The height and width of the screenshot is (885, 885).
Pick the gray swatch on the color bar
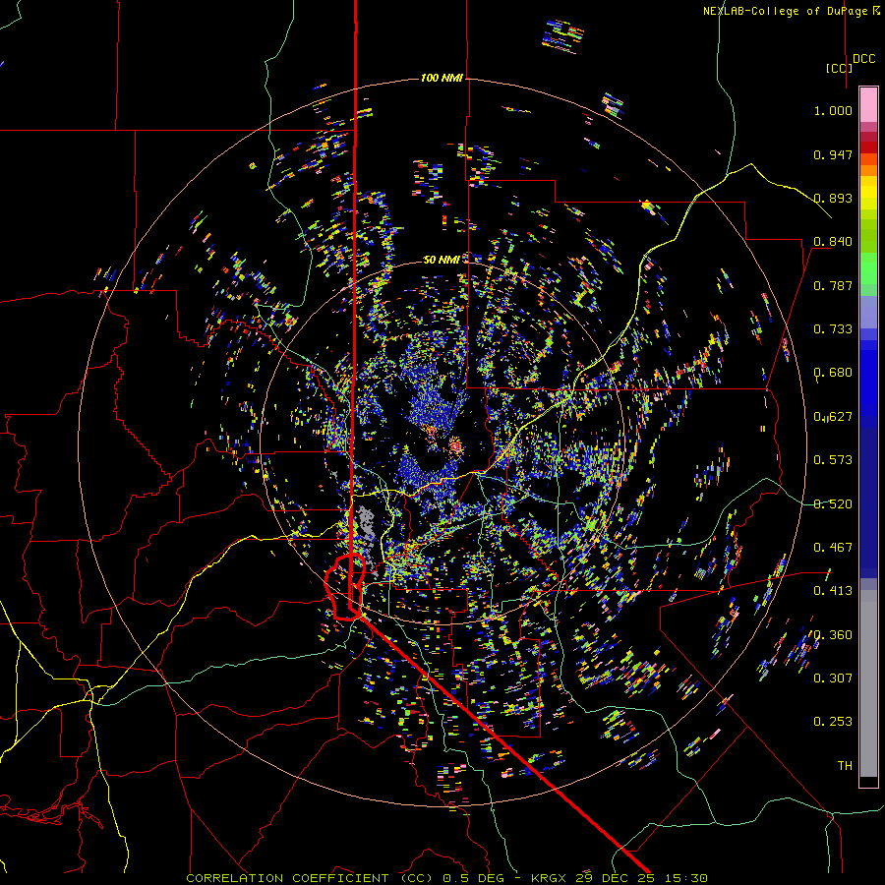point(868,683)
